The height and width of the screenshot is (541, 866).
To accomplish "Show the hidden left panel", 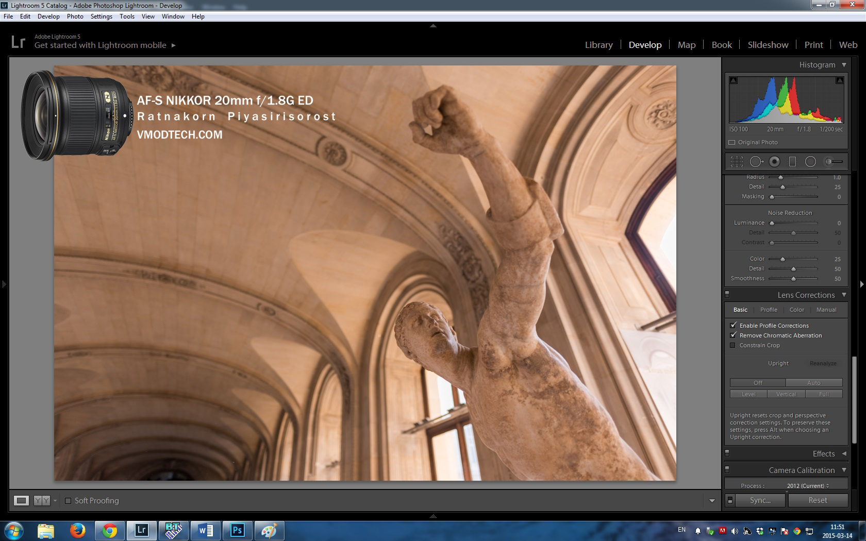I will (x=4, y=284).
